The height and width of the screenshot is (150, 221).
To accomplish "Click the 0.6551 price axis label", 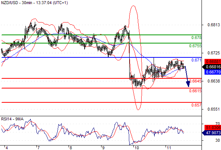I will click(x=214, y=109).
